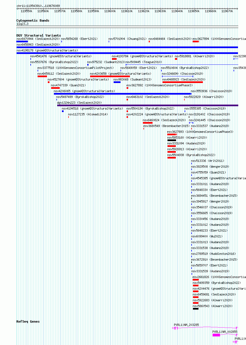246x345 pixels.
Task: Select variant nsv5659707 (Ebert2021)
Action: click(209, 265)
